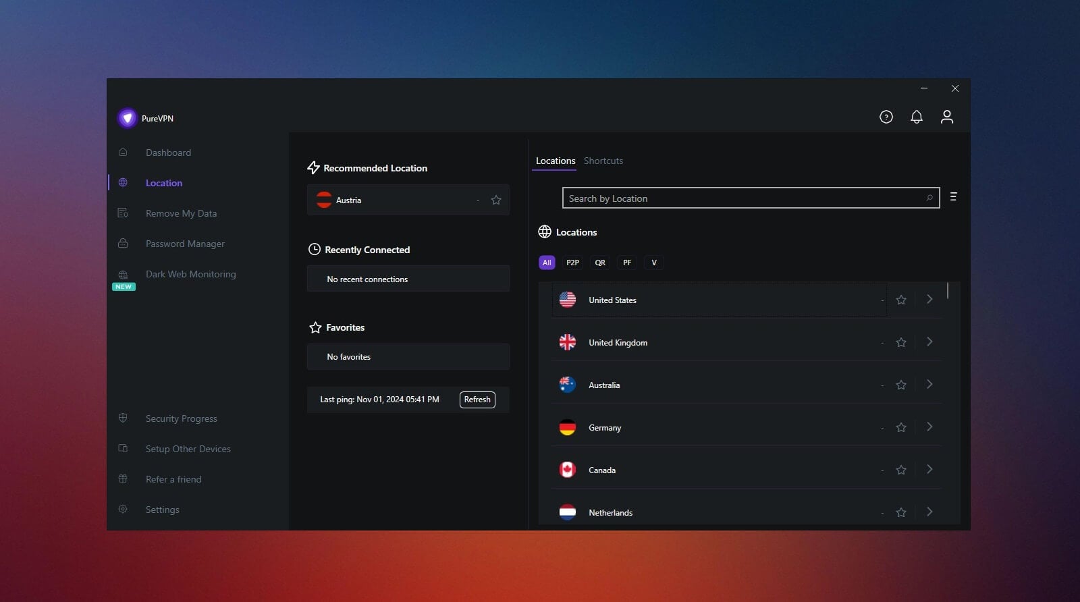
Task: Click the PureVPN shield logo
Action: [x=127, y=118]
